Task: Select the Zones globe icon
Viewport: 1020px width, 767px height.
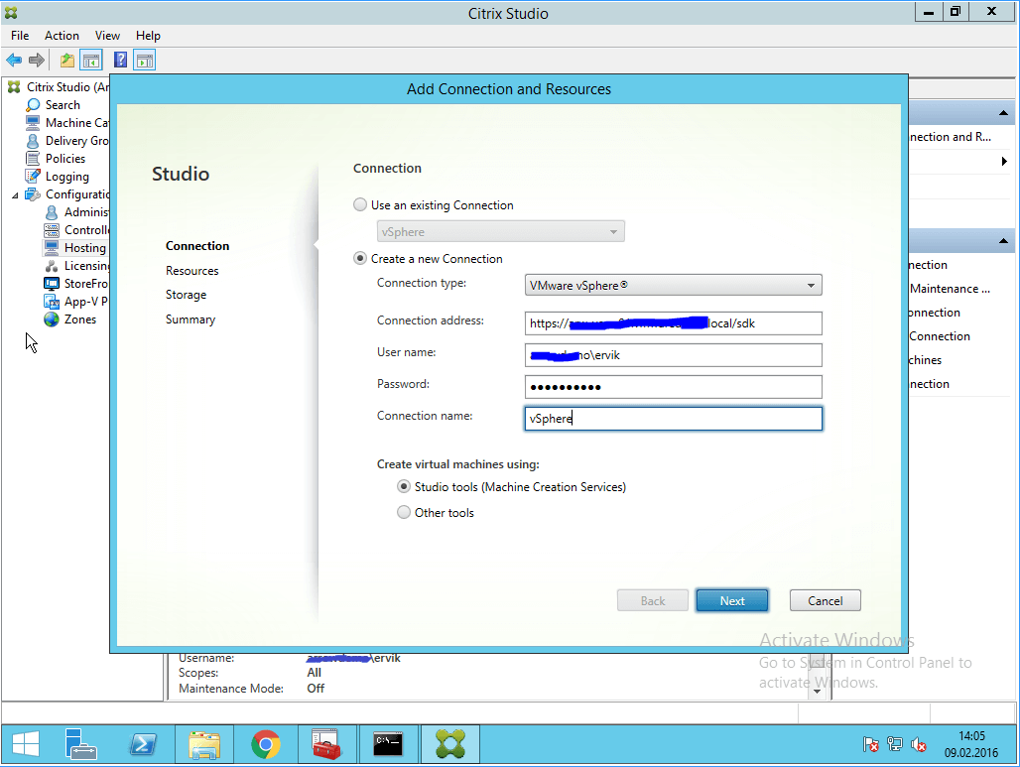Action: [x=52, y=319]
